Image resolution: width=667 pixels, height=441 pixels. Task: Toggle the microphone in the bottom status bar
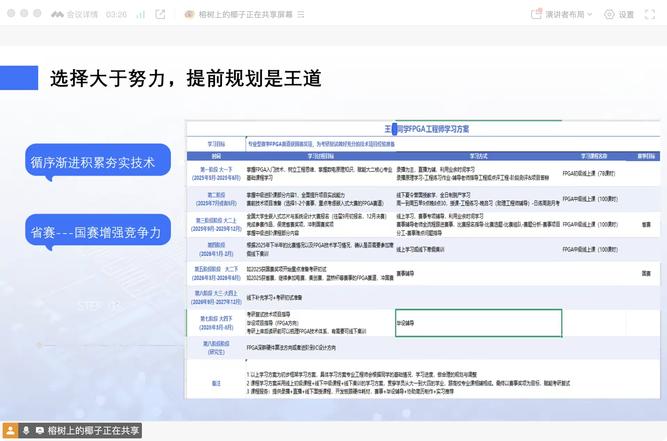(26, 431)
